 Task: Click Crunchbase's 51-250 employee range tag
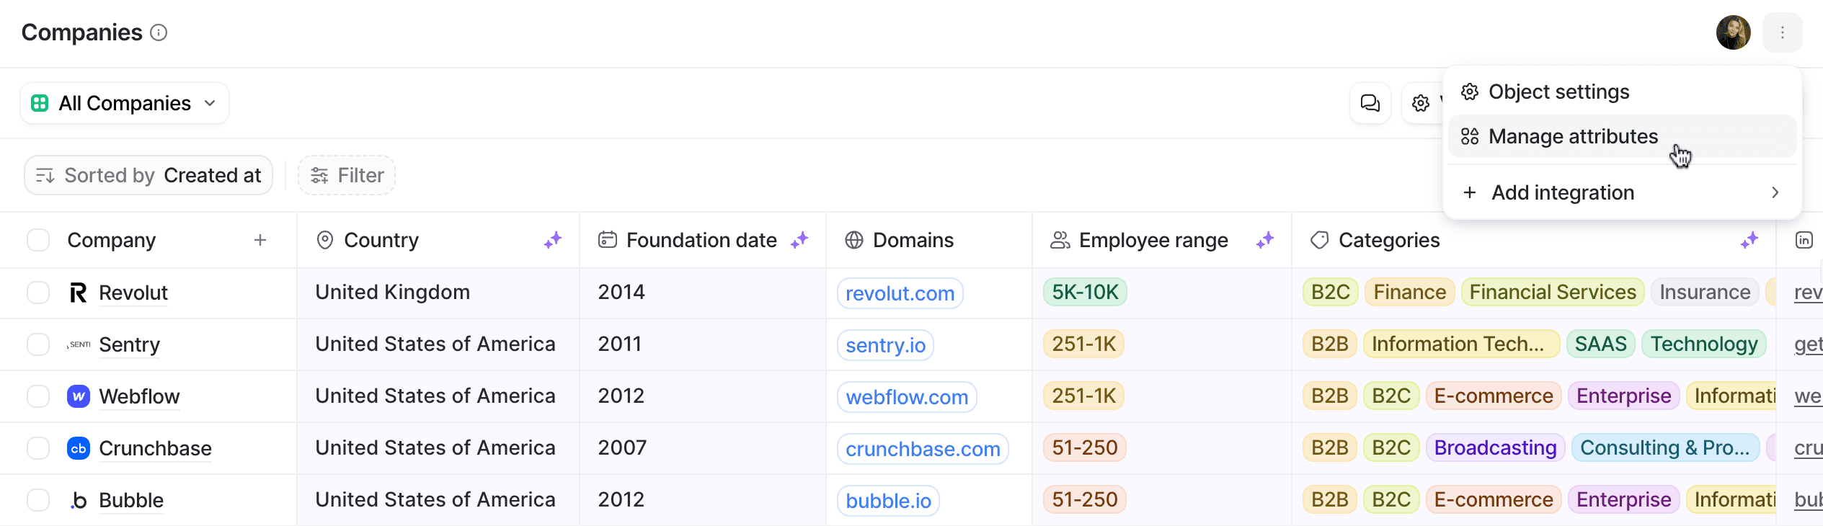tap(1084, 447)
